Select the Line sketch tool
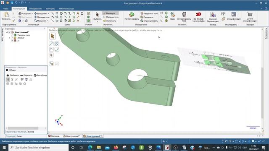Screen dimensions: 269x151 tap(53, 13)
